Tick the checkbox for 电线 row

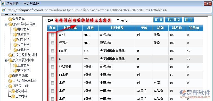pos(52,35)
